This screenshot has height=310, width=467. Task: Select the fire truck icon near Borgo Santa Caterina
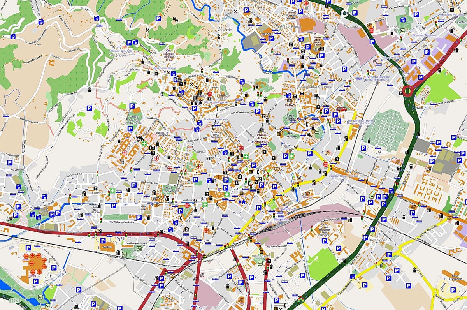click(x=342, y=109)
